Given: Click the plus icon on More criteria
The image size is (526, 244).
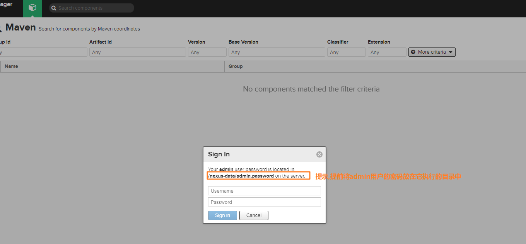Looking at the screenshot, I should point(413,52).
